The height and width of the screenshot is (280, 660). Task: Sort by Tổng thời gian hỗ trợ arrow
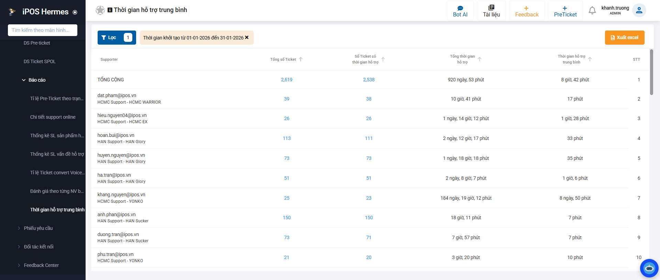[480, 59]
